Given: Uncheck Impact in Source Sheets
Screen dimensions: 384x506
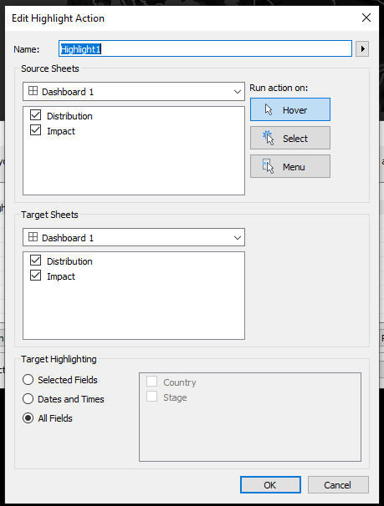Looking at the screenshot, I should (35, 130).
